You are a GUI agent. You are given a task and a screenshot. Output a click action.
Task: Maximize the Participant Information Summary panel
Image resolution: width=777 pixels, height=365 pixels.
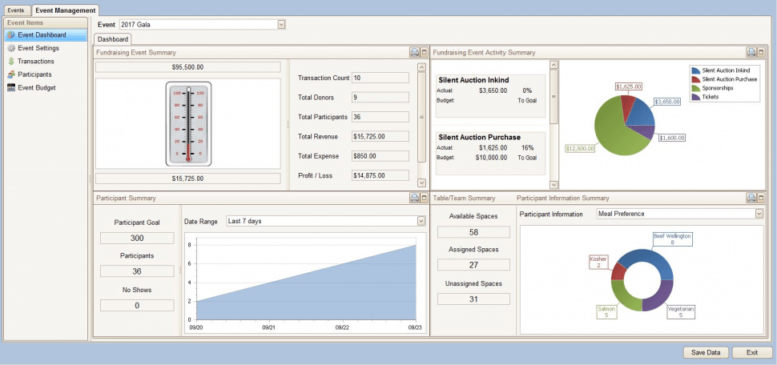(761, 197)
